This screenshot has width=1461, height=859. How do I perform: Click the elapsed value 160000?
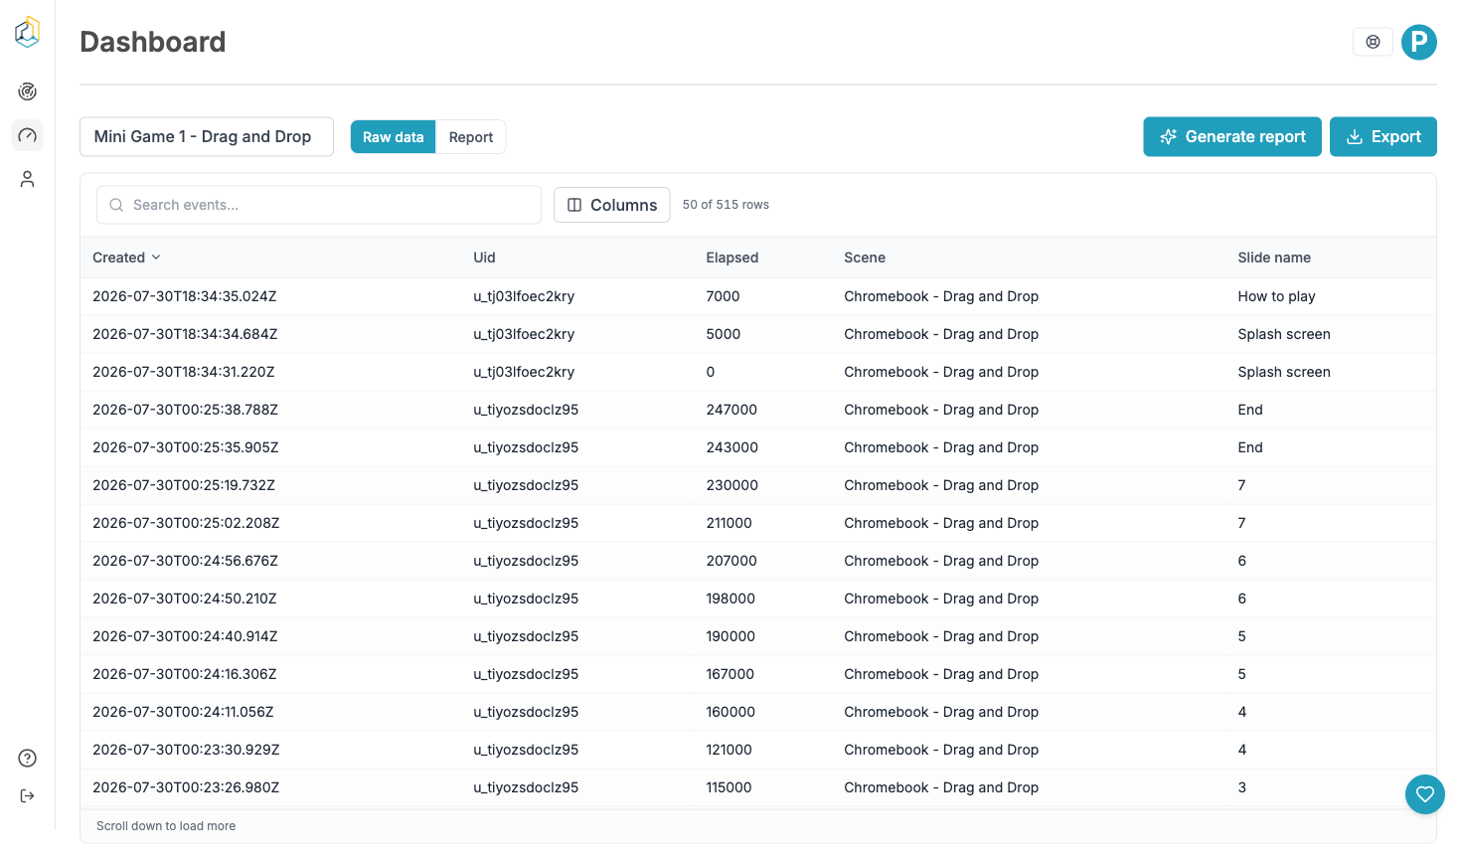point(730,712)
